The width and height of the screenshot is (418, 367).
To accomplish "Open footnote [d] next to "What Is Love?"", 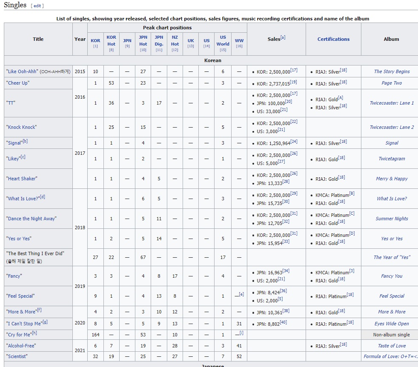I will [x=43, y=197].
